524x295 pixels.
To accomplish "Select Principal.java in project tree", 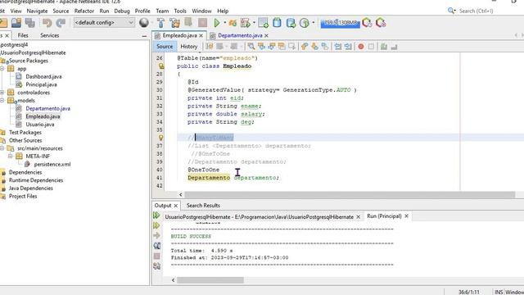I will (x=41, y=84).
